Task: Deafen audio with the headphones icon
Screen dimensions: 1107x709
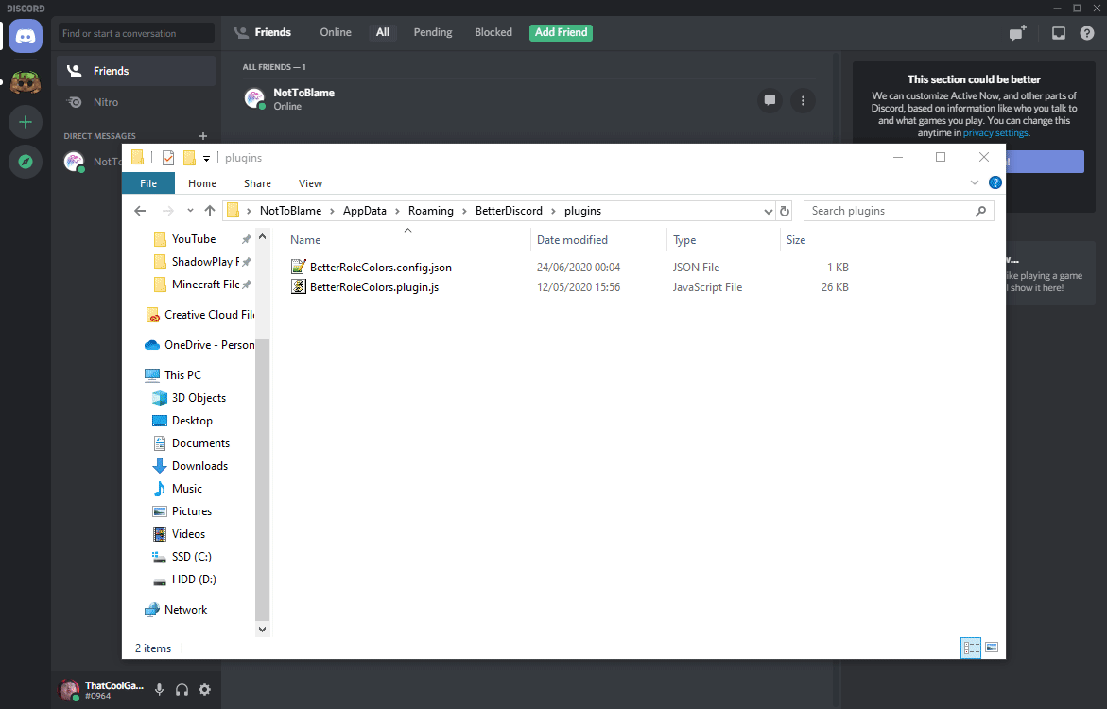Action: tap(182, 690)
